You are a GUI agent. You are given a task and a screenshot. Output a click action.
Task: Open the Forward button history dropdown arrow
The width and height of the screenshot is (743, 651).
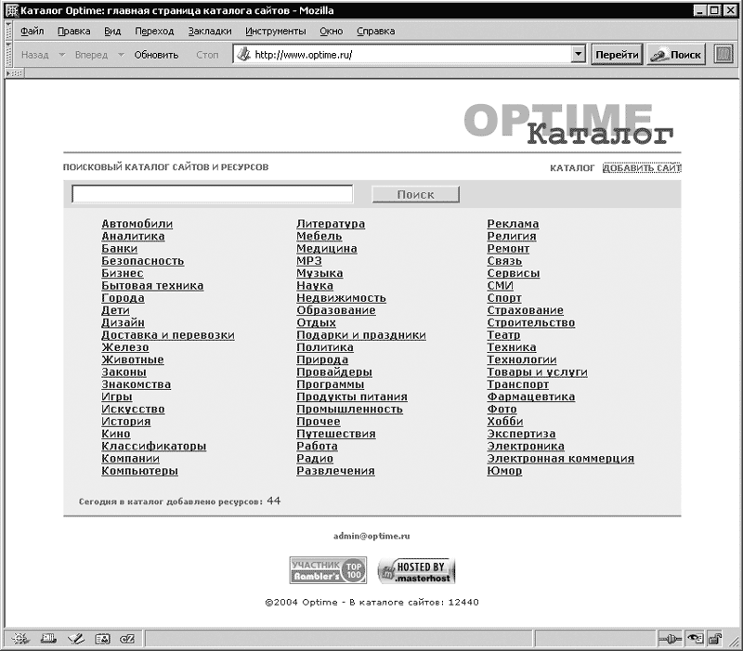click(121, 55)
